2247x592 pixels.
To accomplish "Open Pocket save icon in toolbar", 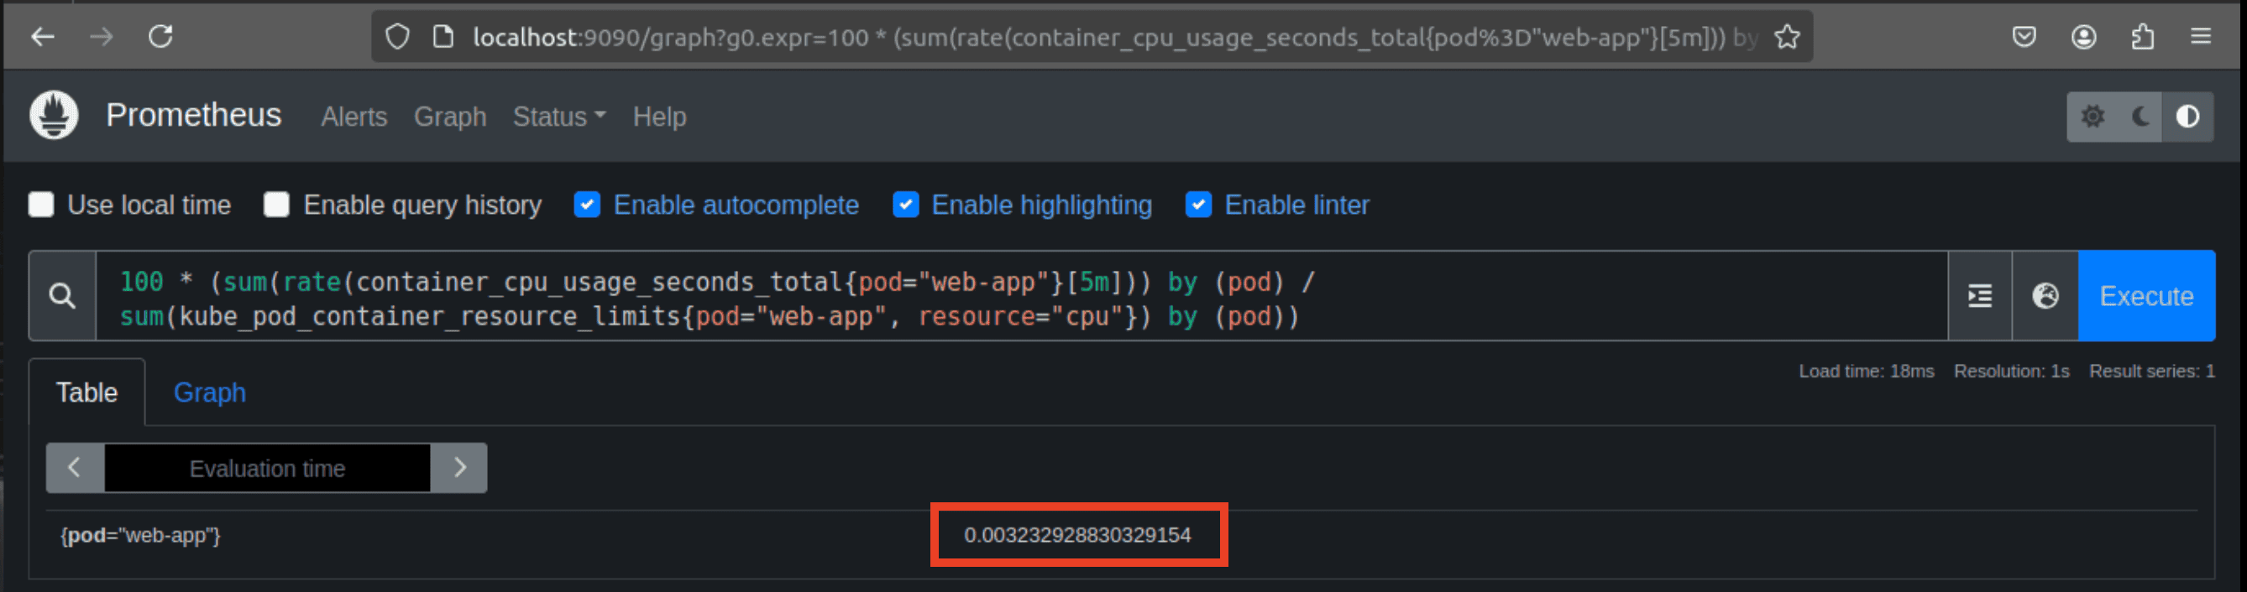I will (2024, 37).
